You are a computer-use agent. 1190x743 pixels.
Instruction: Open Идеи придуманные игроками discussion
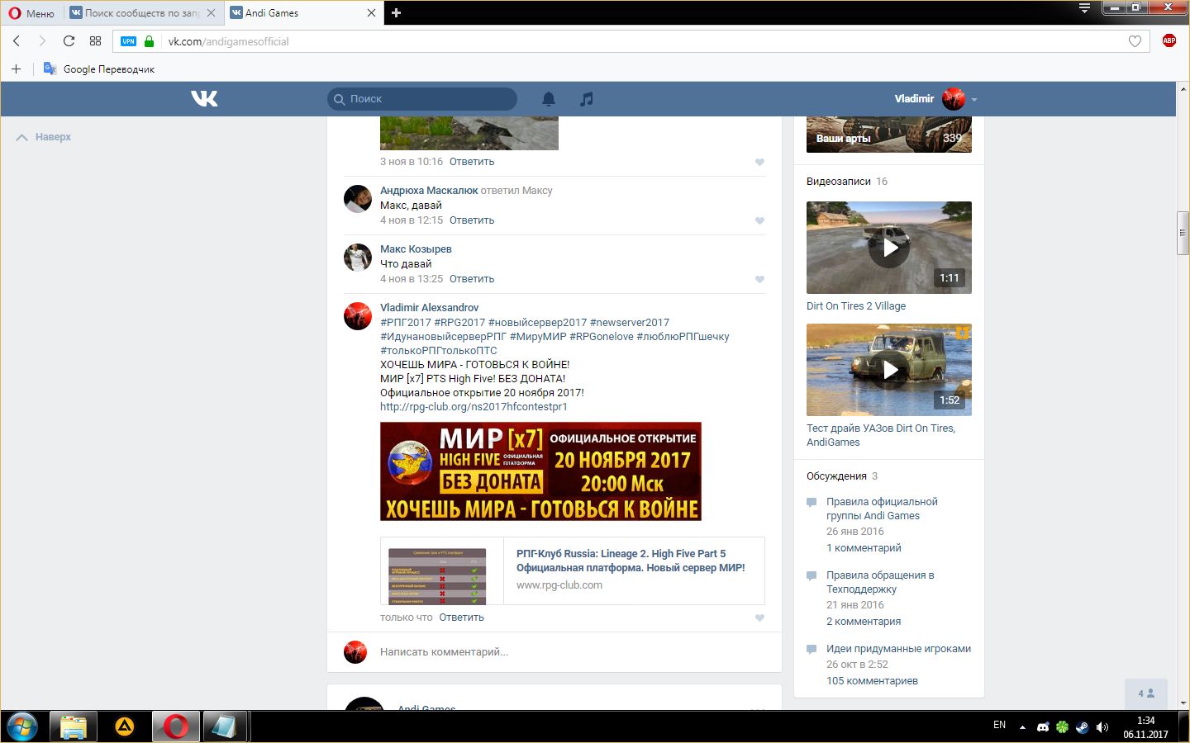pos(898,649)
